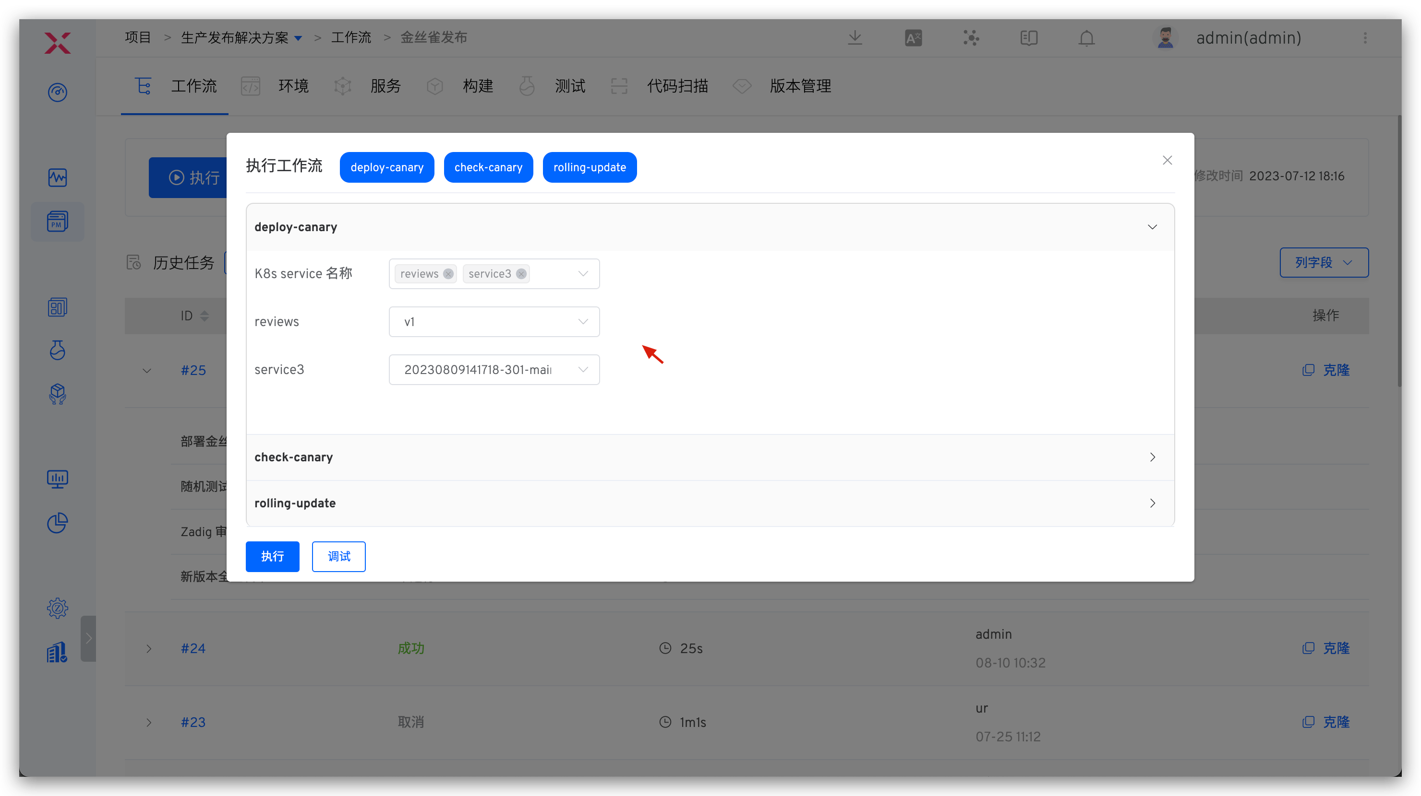Remove the reviews tag from service selector
The width and height of the screenshot is (1421, 796).
(x=448, y=274)
